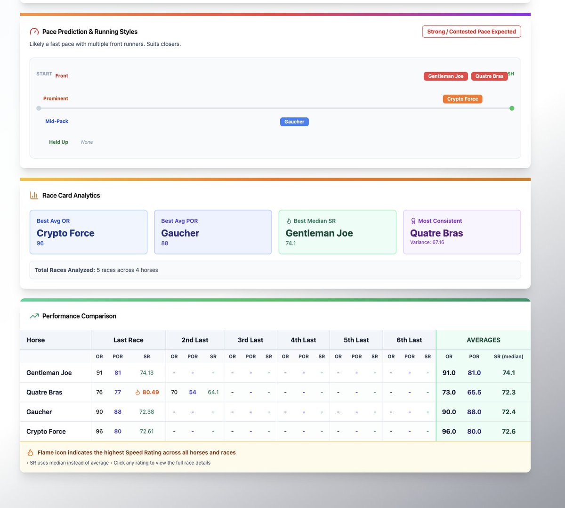Open Crypto Force's last race SR 72.61
This screenshot has height=508, width=565.
(147, 431)
